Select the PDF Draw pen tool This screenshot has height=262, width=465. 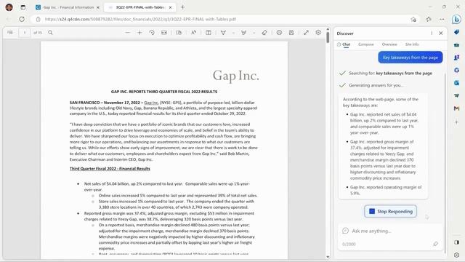[x=223, y=33]
